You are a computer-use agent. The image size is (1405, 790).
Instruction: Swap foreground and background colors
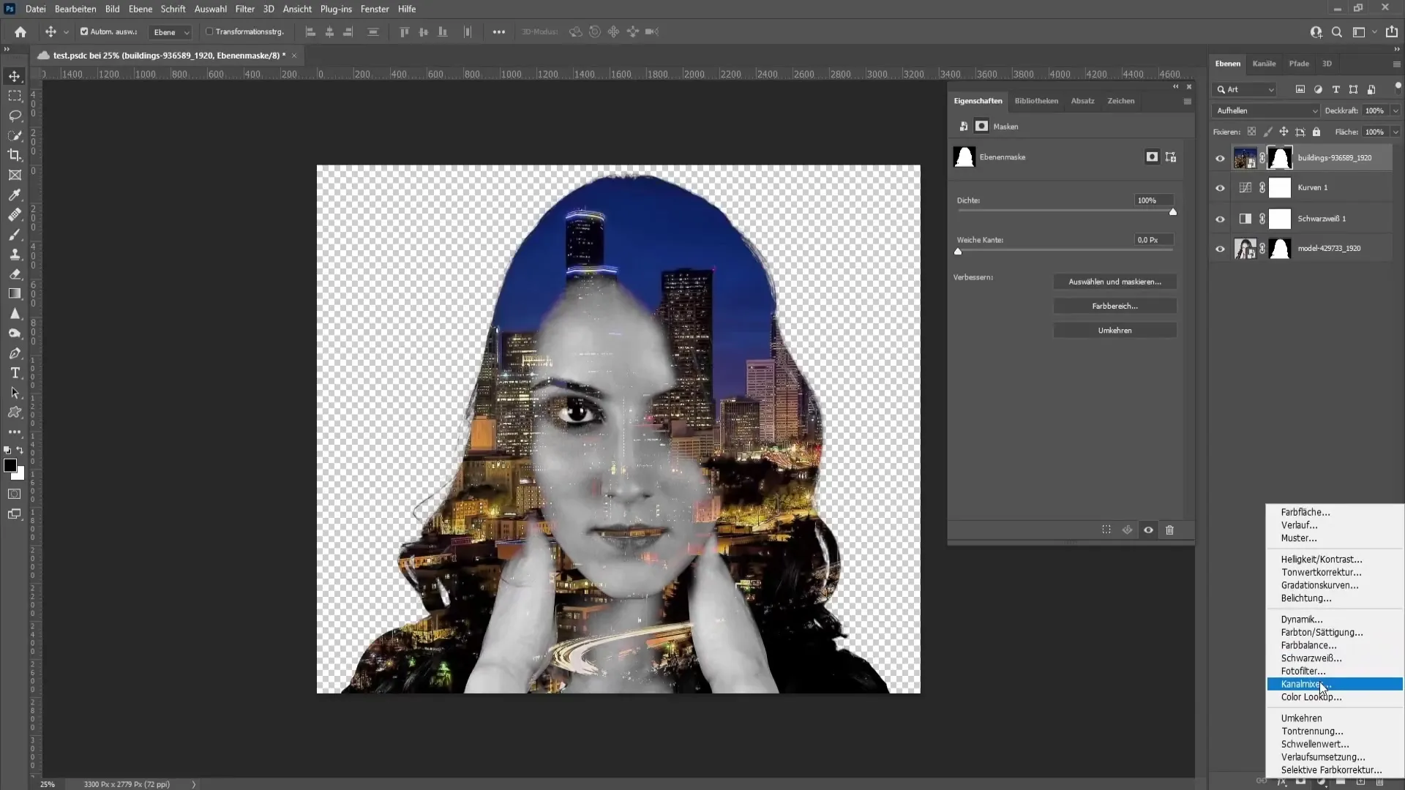pyautogui.click(x=20, y=450)
